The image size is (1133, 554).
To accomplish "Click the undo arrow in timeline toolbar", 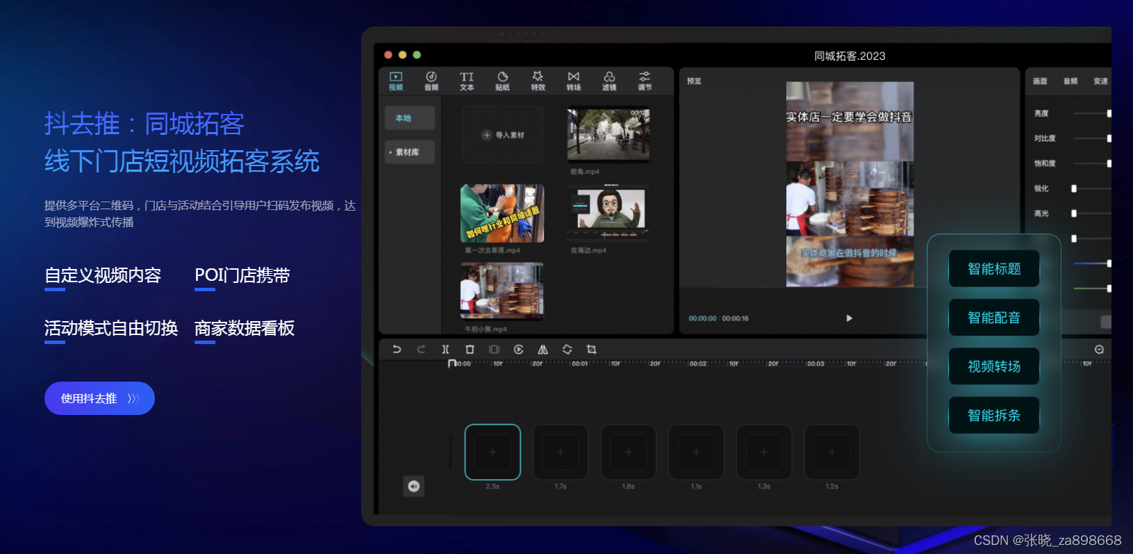I will [x=397, y=349].
